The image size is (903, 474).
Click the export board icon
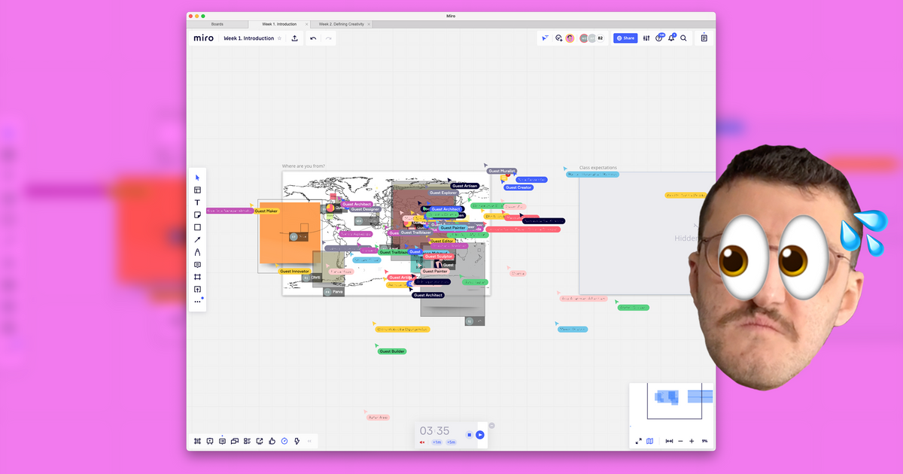tap(294, 38)
